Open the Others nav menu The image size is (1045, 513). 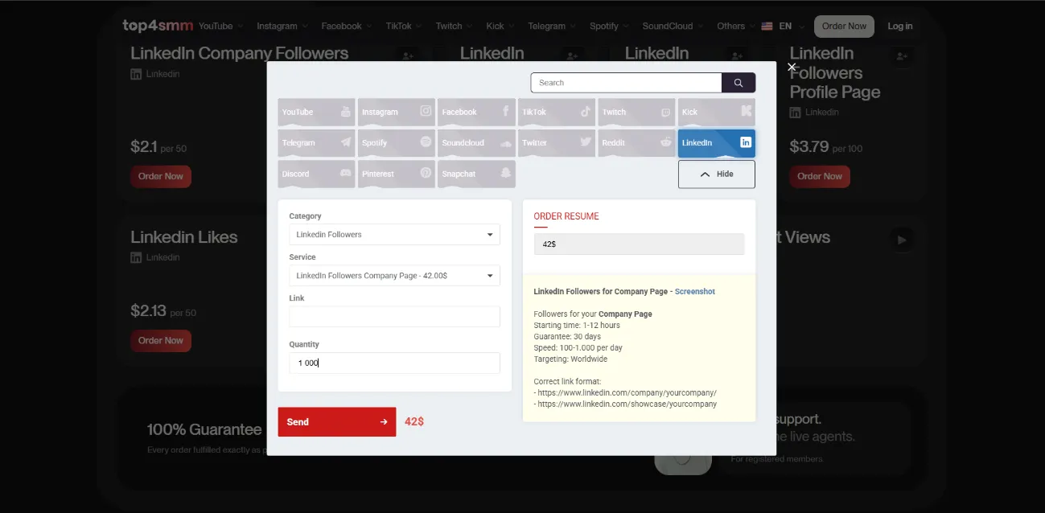coord(736,26)
